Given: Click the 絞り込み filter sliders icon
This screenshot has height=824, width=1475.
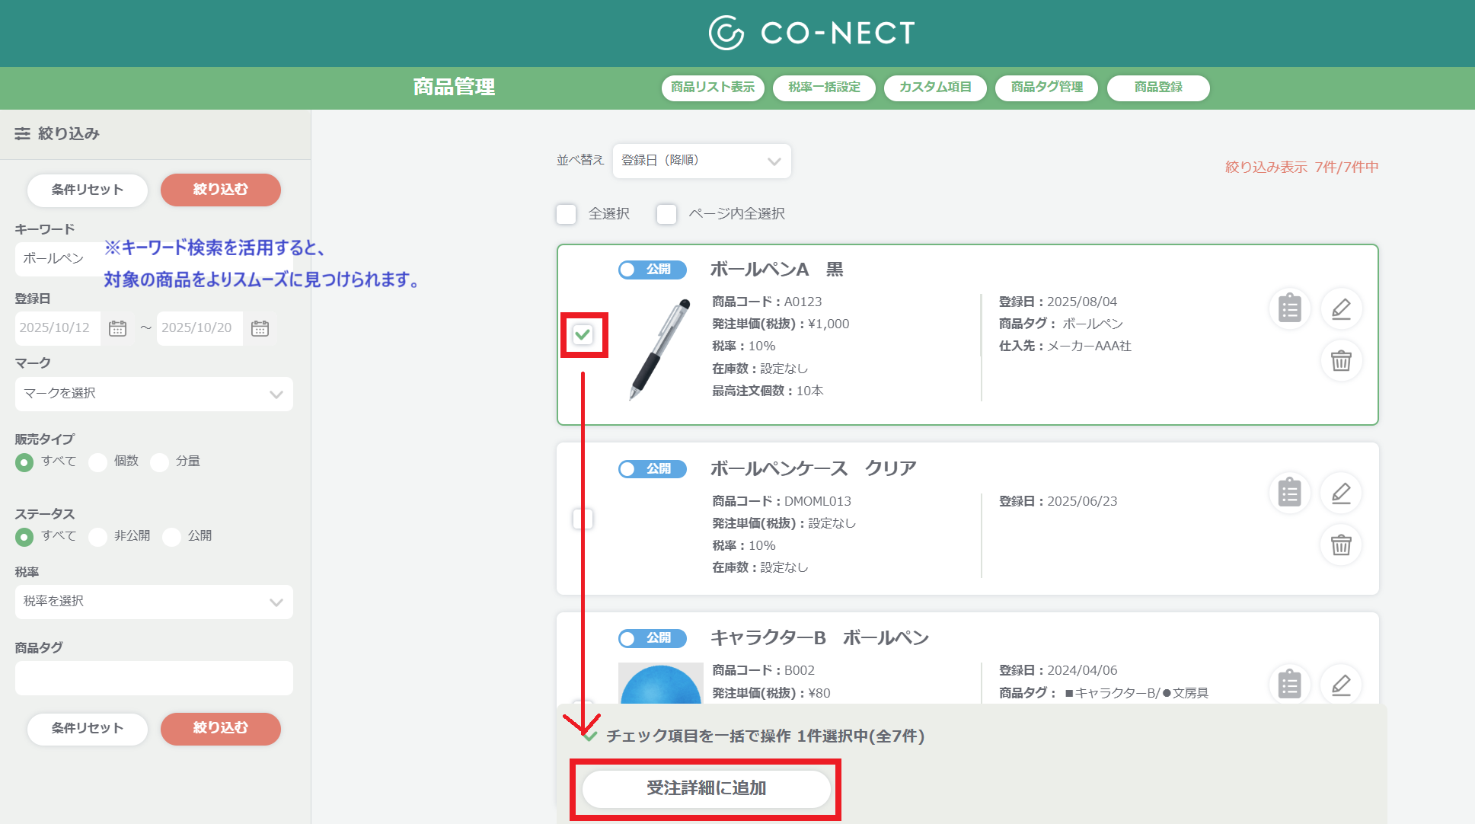Looking at the screenshot, I should [x=22, y=133].
